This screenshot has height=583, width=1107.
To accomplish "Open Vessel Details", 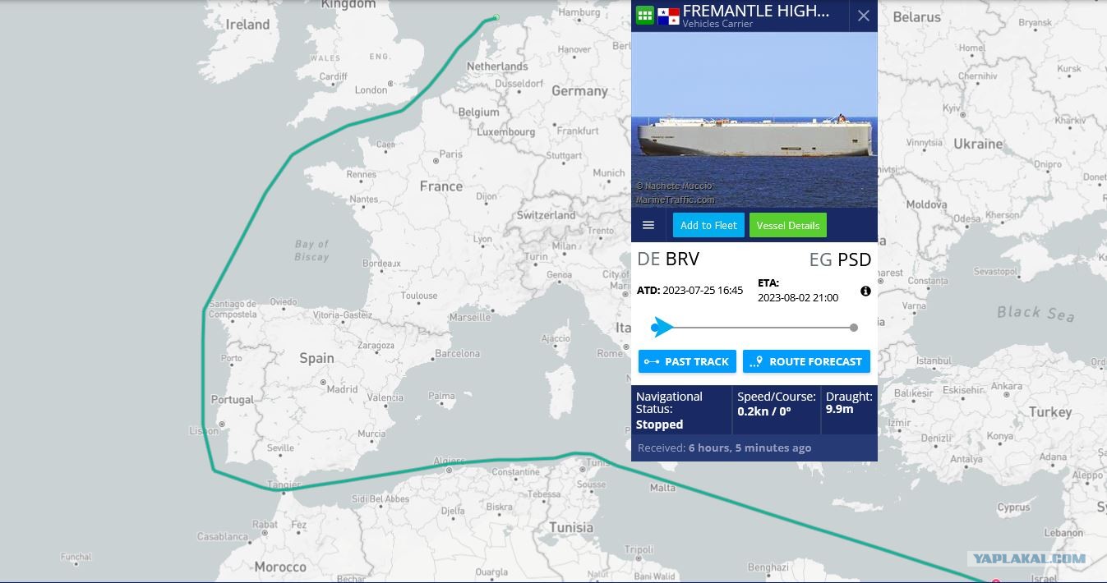I will (788, 225).
